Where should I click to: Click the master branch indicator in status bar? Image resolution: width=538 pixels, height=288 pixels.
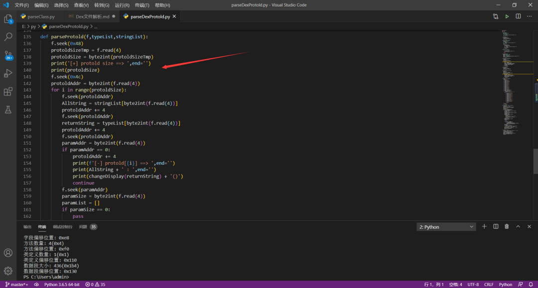coord(16,285)
